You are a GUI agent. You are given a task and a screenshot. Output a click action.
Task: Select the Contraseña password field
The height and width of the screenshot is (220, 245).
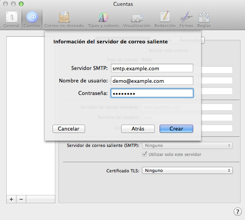pyautogui.click(x=152, y=93)
